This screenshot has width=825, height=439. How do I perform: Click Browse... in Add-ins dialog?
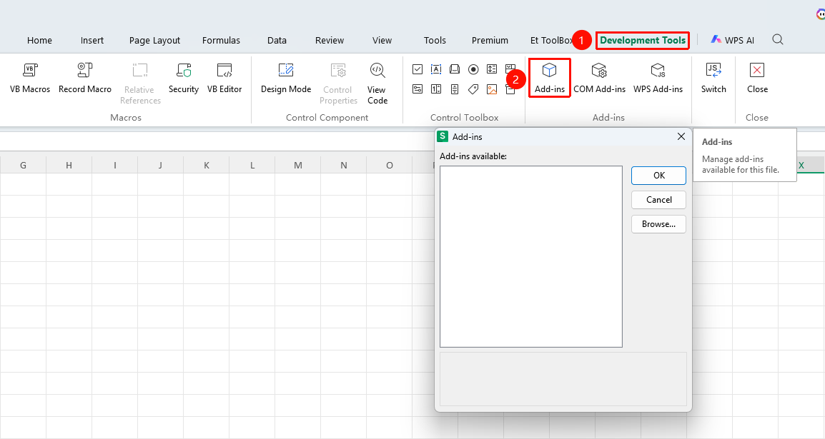[658, 223]
